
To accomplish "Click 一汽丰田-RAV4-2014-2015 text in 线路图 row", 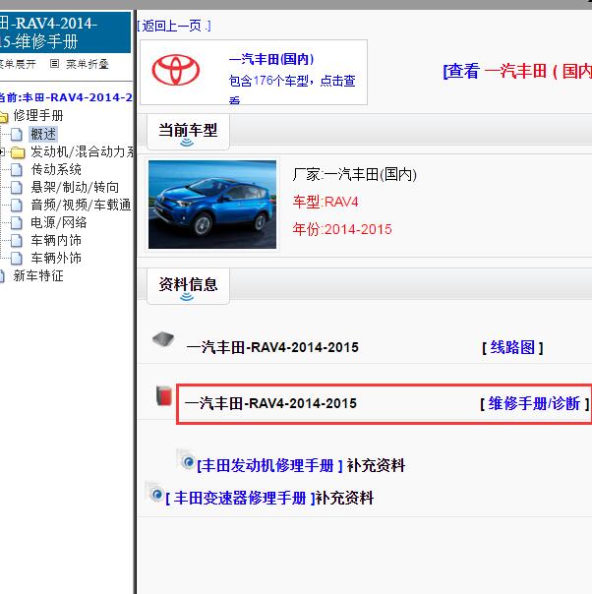I will (x=272, y=347).
